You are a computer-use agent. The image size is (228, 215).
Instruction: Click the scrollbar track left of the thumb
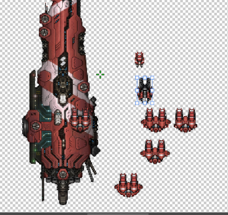pyautogui.click(x=44, y=214)
